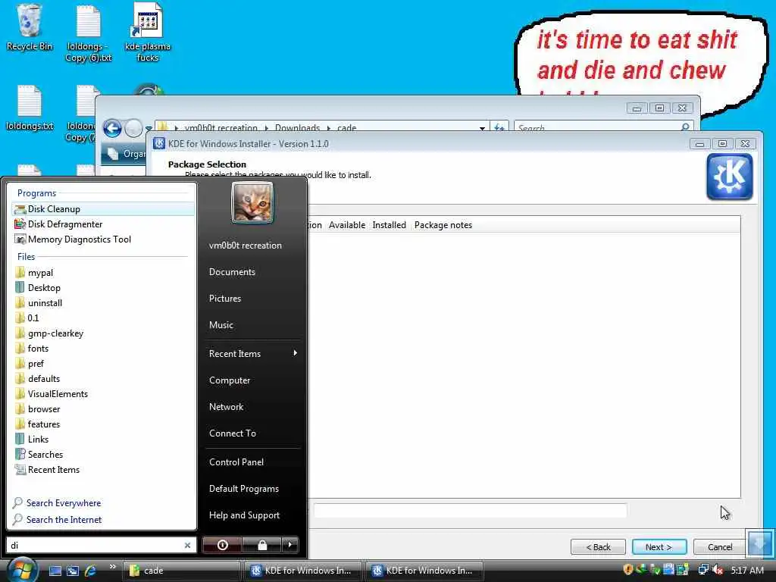Viewport: 776px width, 582px height.
Task: Click Show Desktop quick launch icon
Action: point(55,571)
